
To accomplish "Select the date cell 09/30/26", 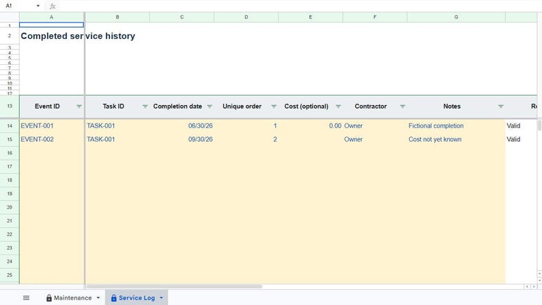I will [182, 139].
